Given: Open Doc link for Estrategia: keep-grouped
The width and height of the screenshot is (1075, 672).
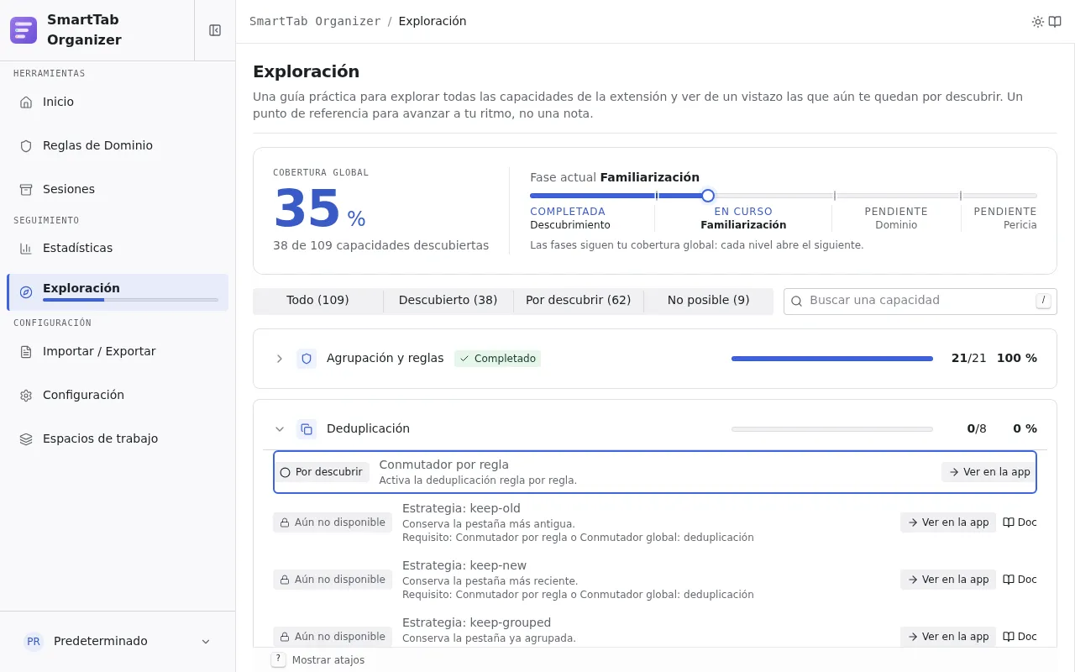Looking at the screenshot, I should [x=1020, y=637].
